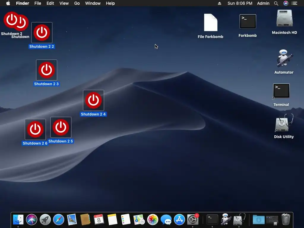
Task: Select the Macintosh HD drive icon
Action: pos(284,18)
